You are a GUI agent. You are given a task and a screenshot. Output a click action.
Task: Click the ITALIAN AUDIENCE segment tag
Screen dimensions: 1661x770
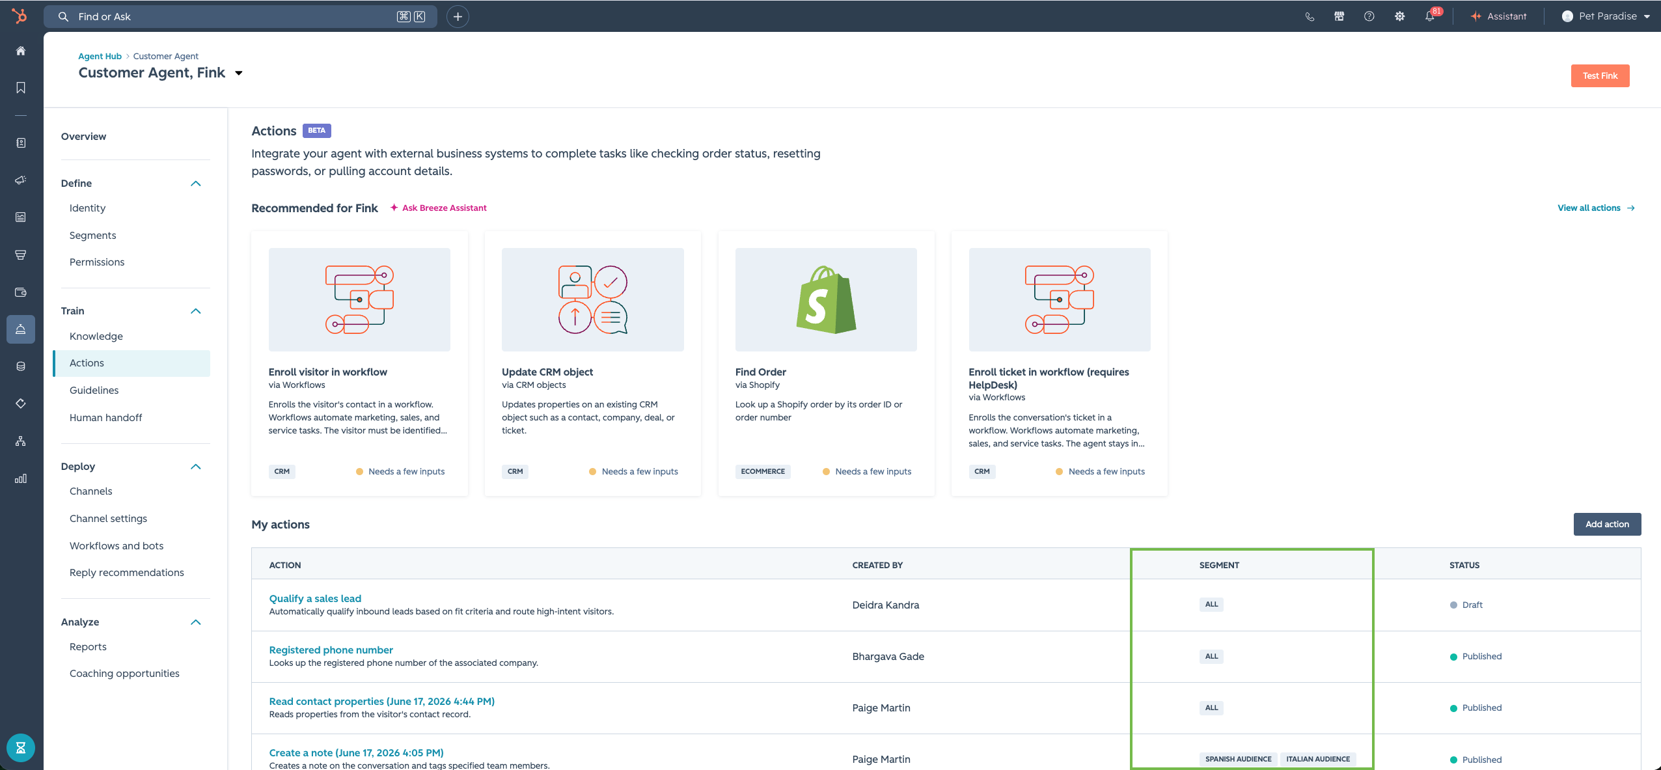click(1318, 759)
